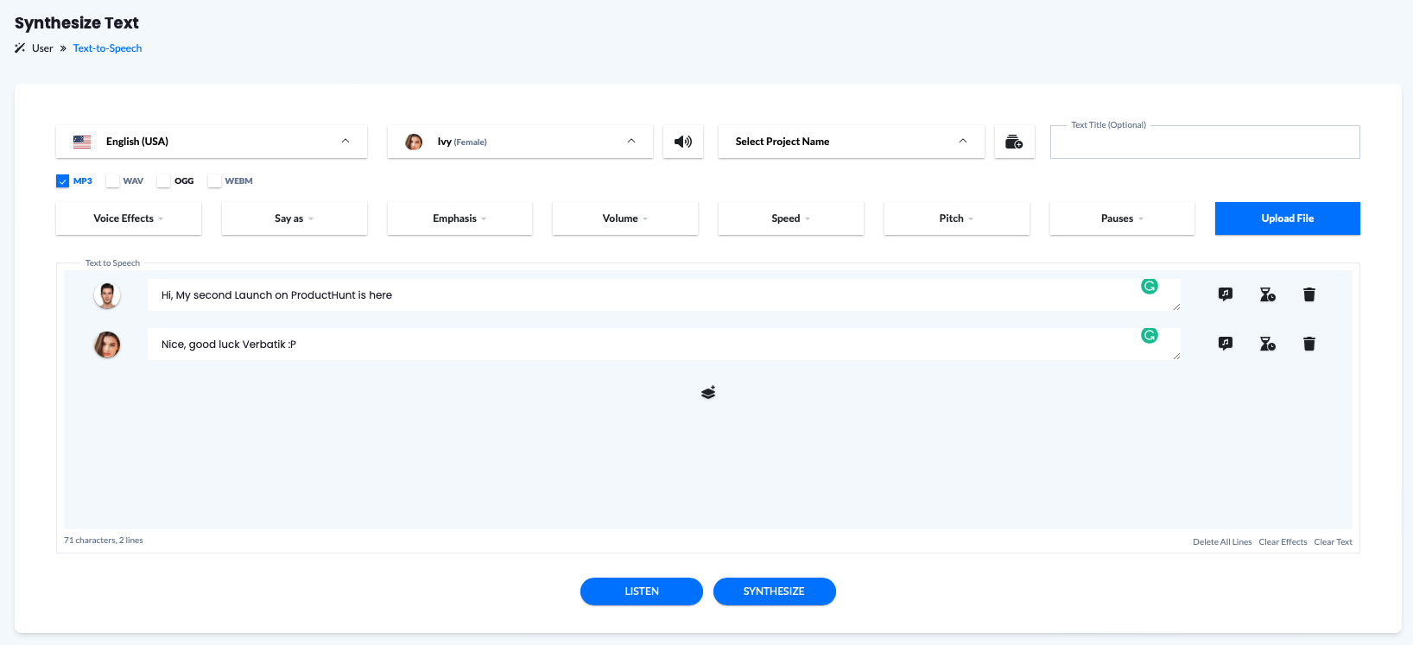Viewport: 1413px width, 645px height.
Task: Expand the Pauses menu
Action: pos(1122,218)
